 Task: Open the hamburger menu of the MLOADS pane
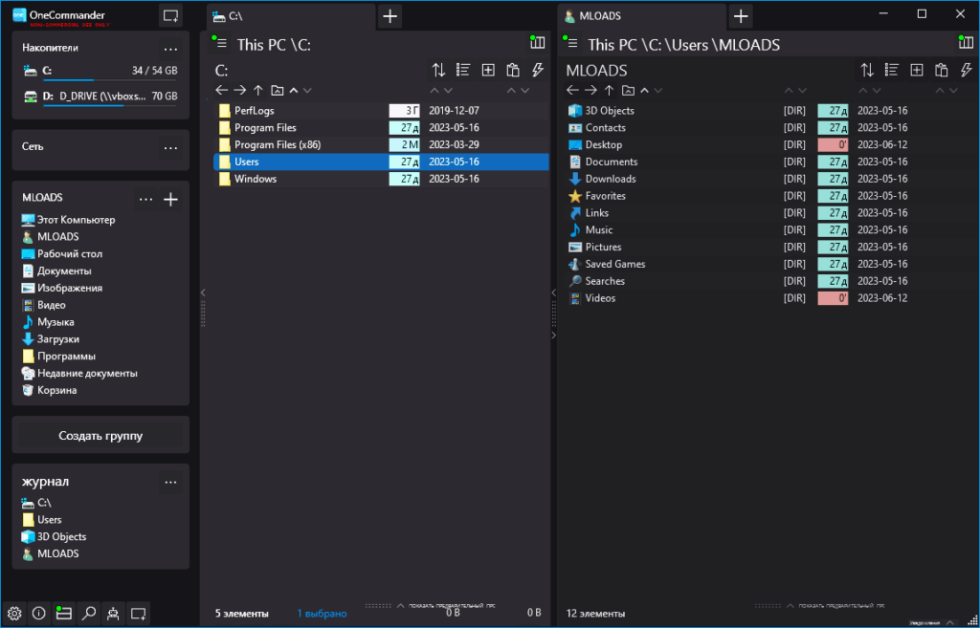[570, 44]
